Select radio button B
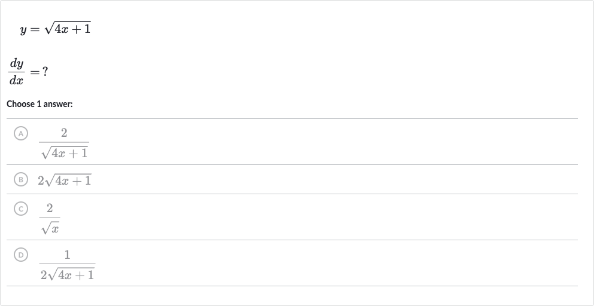This screenshot has height=306, width=594. (21, 179)
